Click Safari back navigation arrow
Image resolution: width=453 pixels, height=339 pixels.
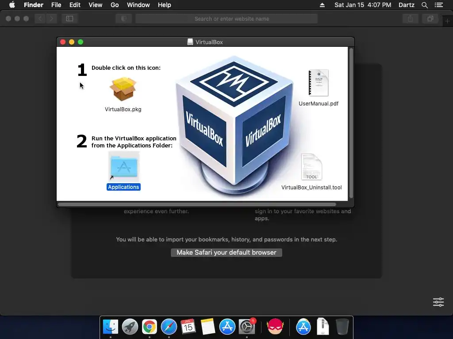[x=40, y=19]
